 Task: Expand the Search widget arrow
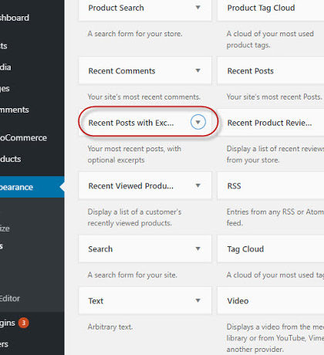tap(198, 248)
